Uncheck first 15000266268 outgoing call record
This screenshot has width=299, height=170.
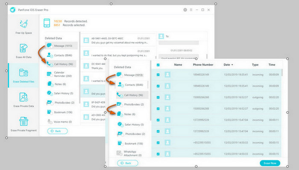point(158,98)
